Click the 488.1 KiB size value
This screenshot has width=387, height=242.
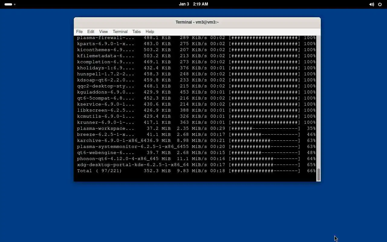157,38
